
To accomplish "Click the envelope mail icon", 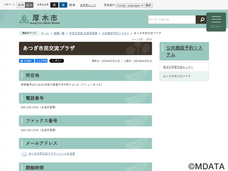I will coord(24,154).
